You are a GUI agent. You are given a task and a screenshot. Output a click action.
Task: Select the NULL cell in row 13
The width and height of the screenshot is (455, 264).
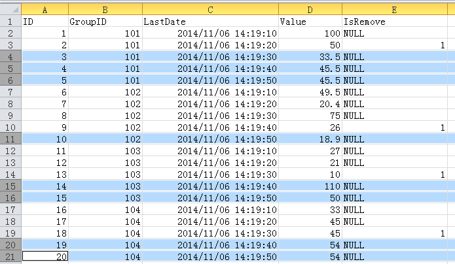395,162
